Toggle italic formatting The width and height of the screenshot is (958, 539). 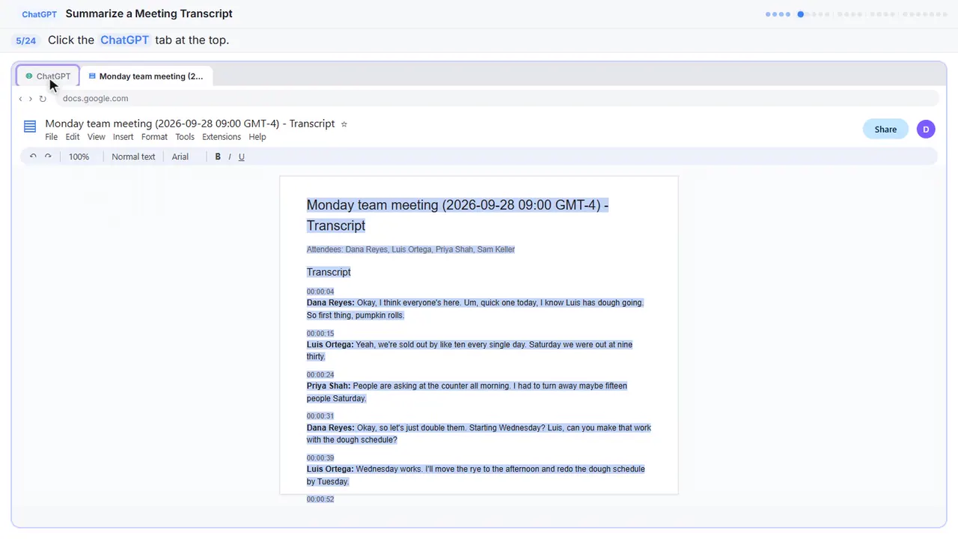[230, 157]
